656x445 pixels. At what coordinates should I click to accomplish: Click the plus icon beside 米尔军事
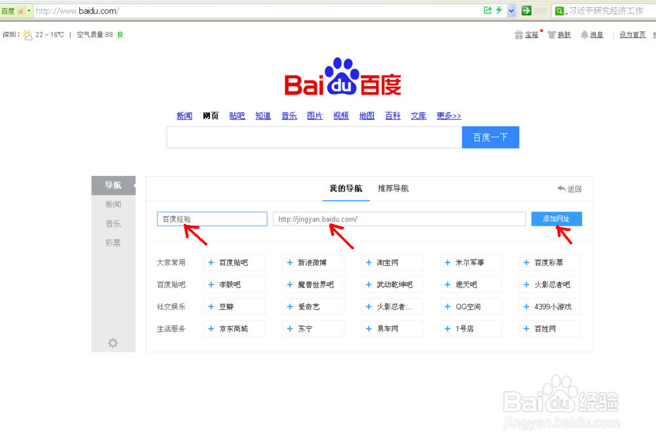(447, 263)
